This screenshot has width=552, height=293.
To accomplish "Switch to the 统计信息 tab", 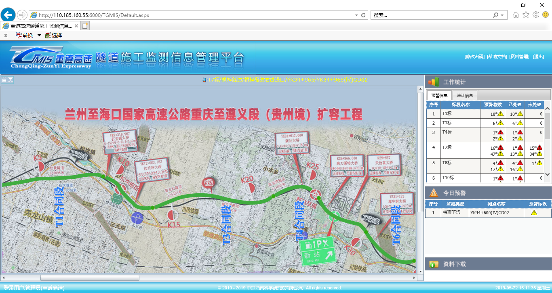I will click(x=464, y=96).
